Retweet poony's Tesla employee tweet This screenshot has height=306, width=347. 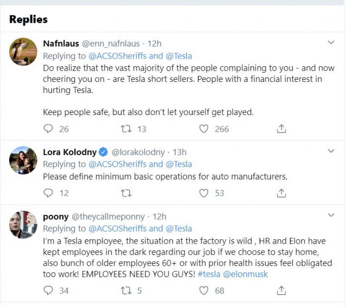[126, 290]
